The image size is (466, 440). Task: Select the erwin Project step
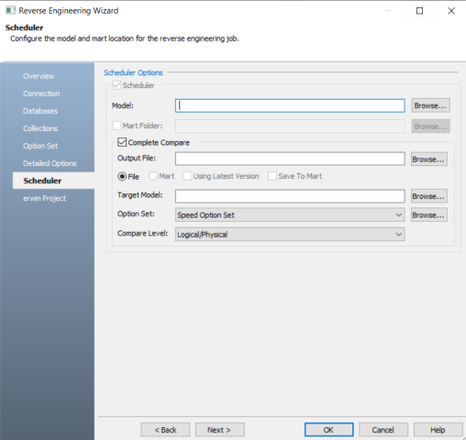click(x=44, y=198)
